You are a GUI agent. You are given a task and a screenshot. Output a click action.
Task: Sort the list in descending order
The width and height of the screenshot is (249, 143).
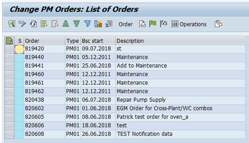76,24
